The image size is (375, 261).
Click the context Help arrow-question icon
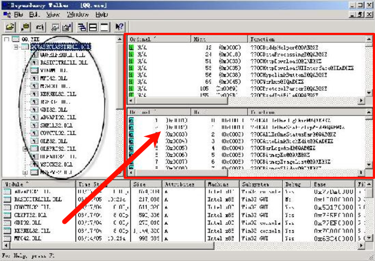tap(119, 26)
